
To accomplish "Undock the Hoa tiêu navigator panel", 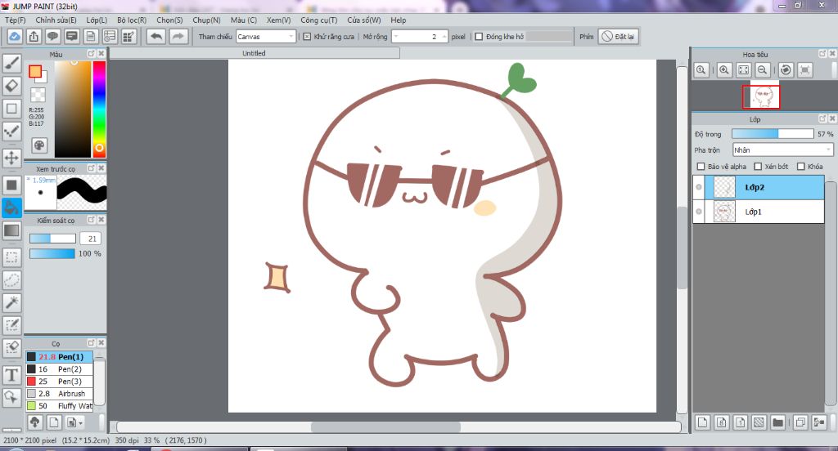I will 822,54.
